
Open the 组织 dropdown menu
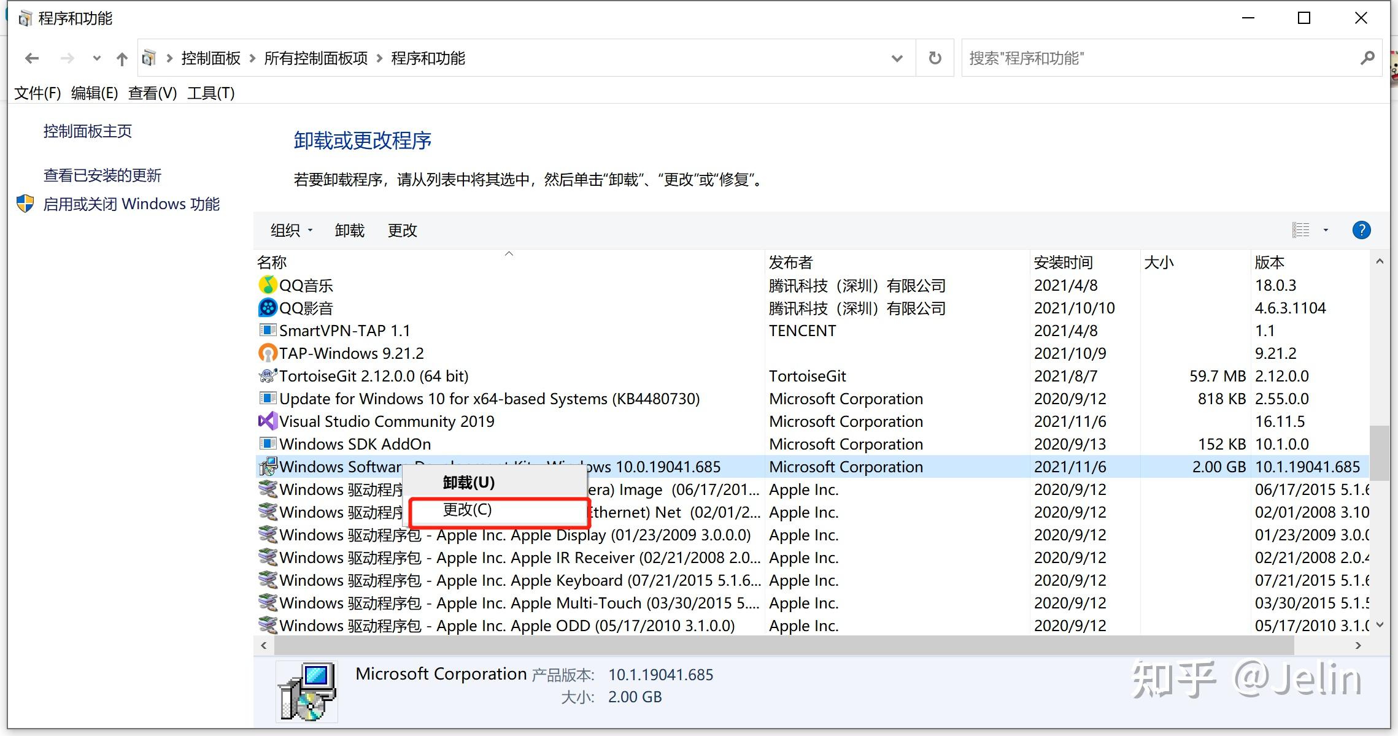[x=292, y=231]
